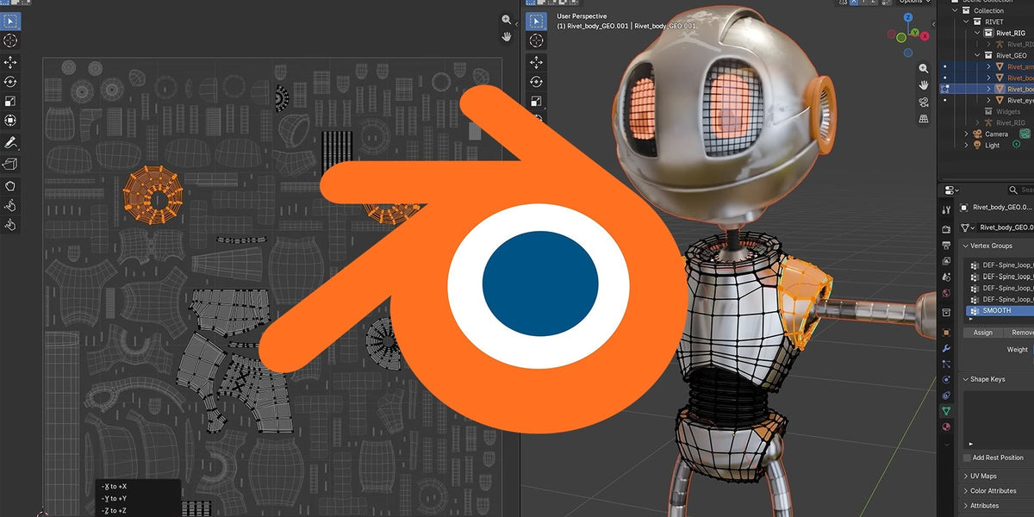
Task: Select the Light row in outliner
Action: coord(993,146)
